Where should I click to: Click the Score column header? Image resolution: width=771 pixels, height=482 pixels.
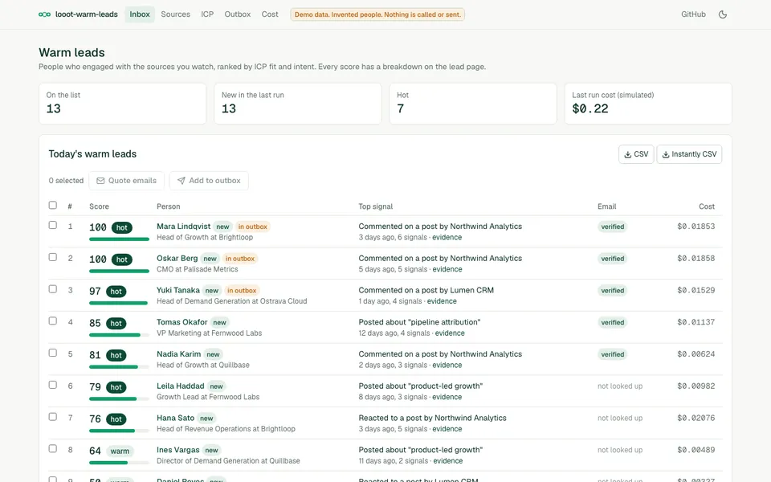pyautogui.click(x=99, y=206)
